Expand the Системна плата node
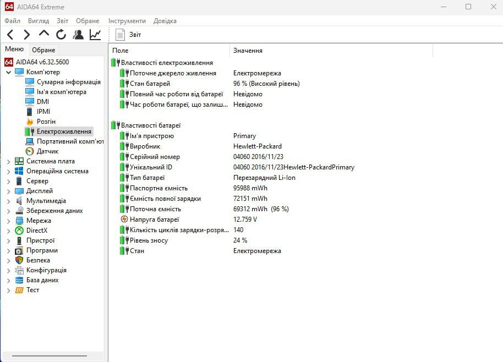503x362 pixels. coord(9,162)
